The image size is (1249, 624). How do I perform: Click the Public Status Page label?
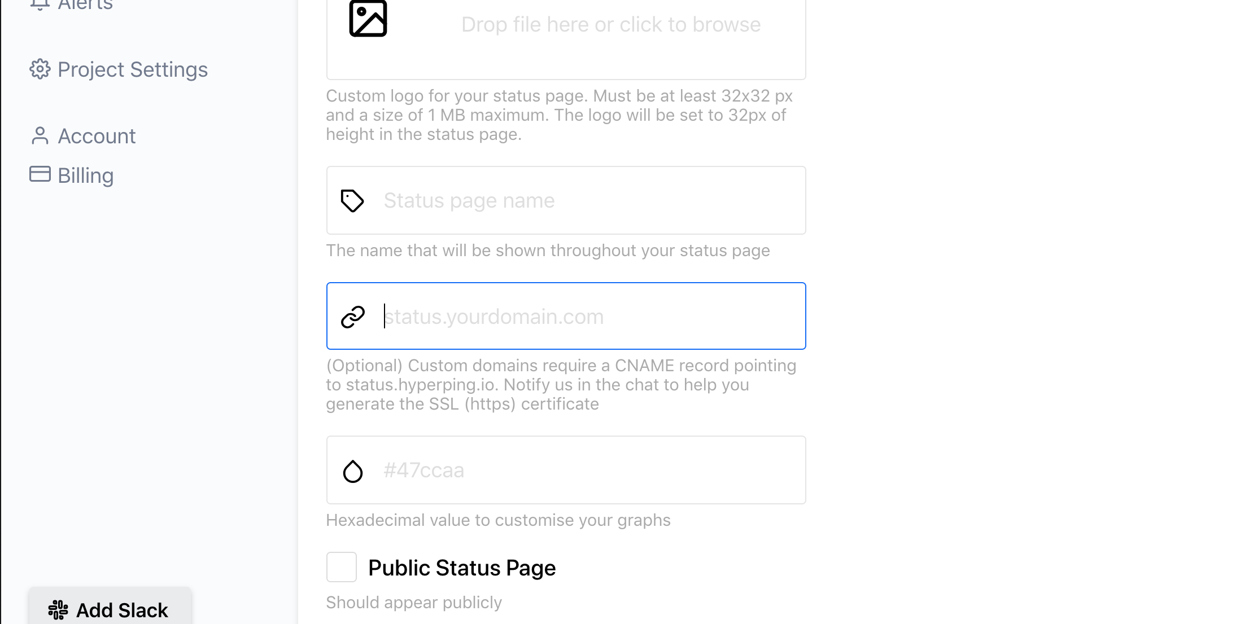click(462, 568)
